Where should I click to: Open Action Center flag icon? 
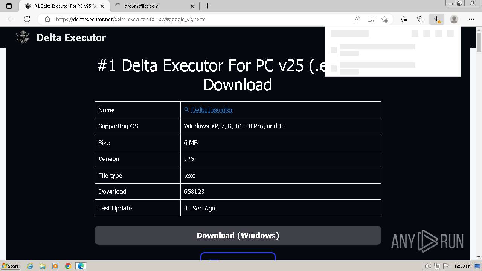click(445, 266)
